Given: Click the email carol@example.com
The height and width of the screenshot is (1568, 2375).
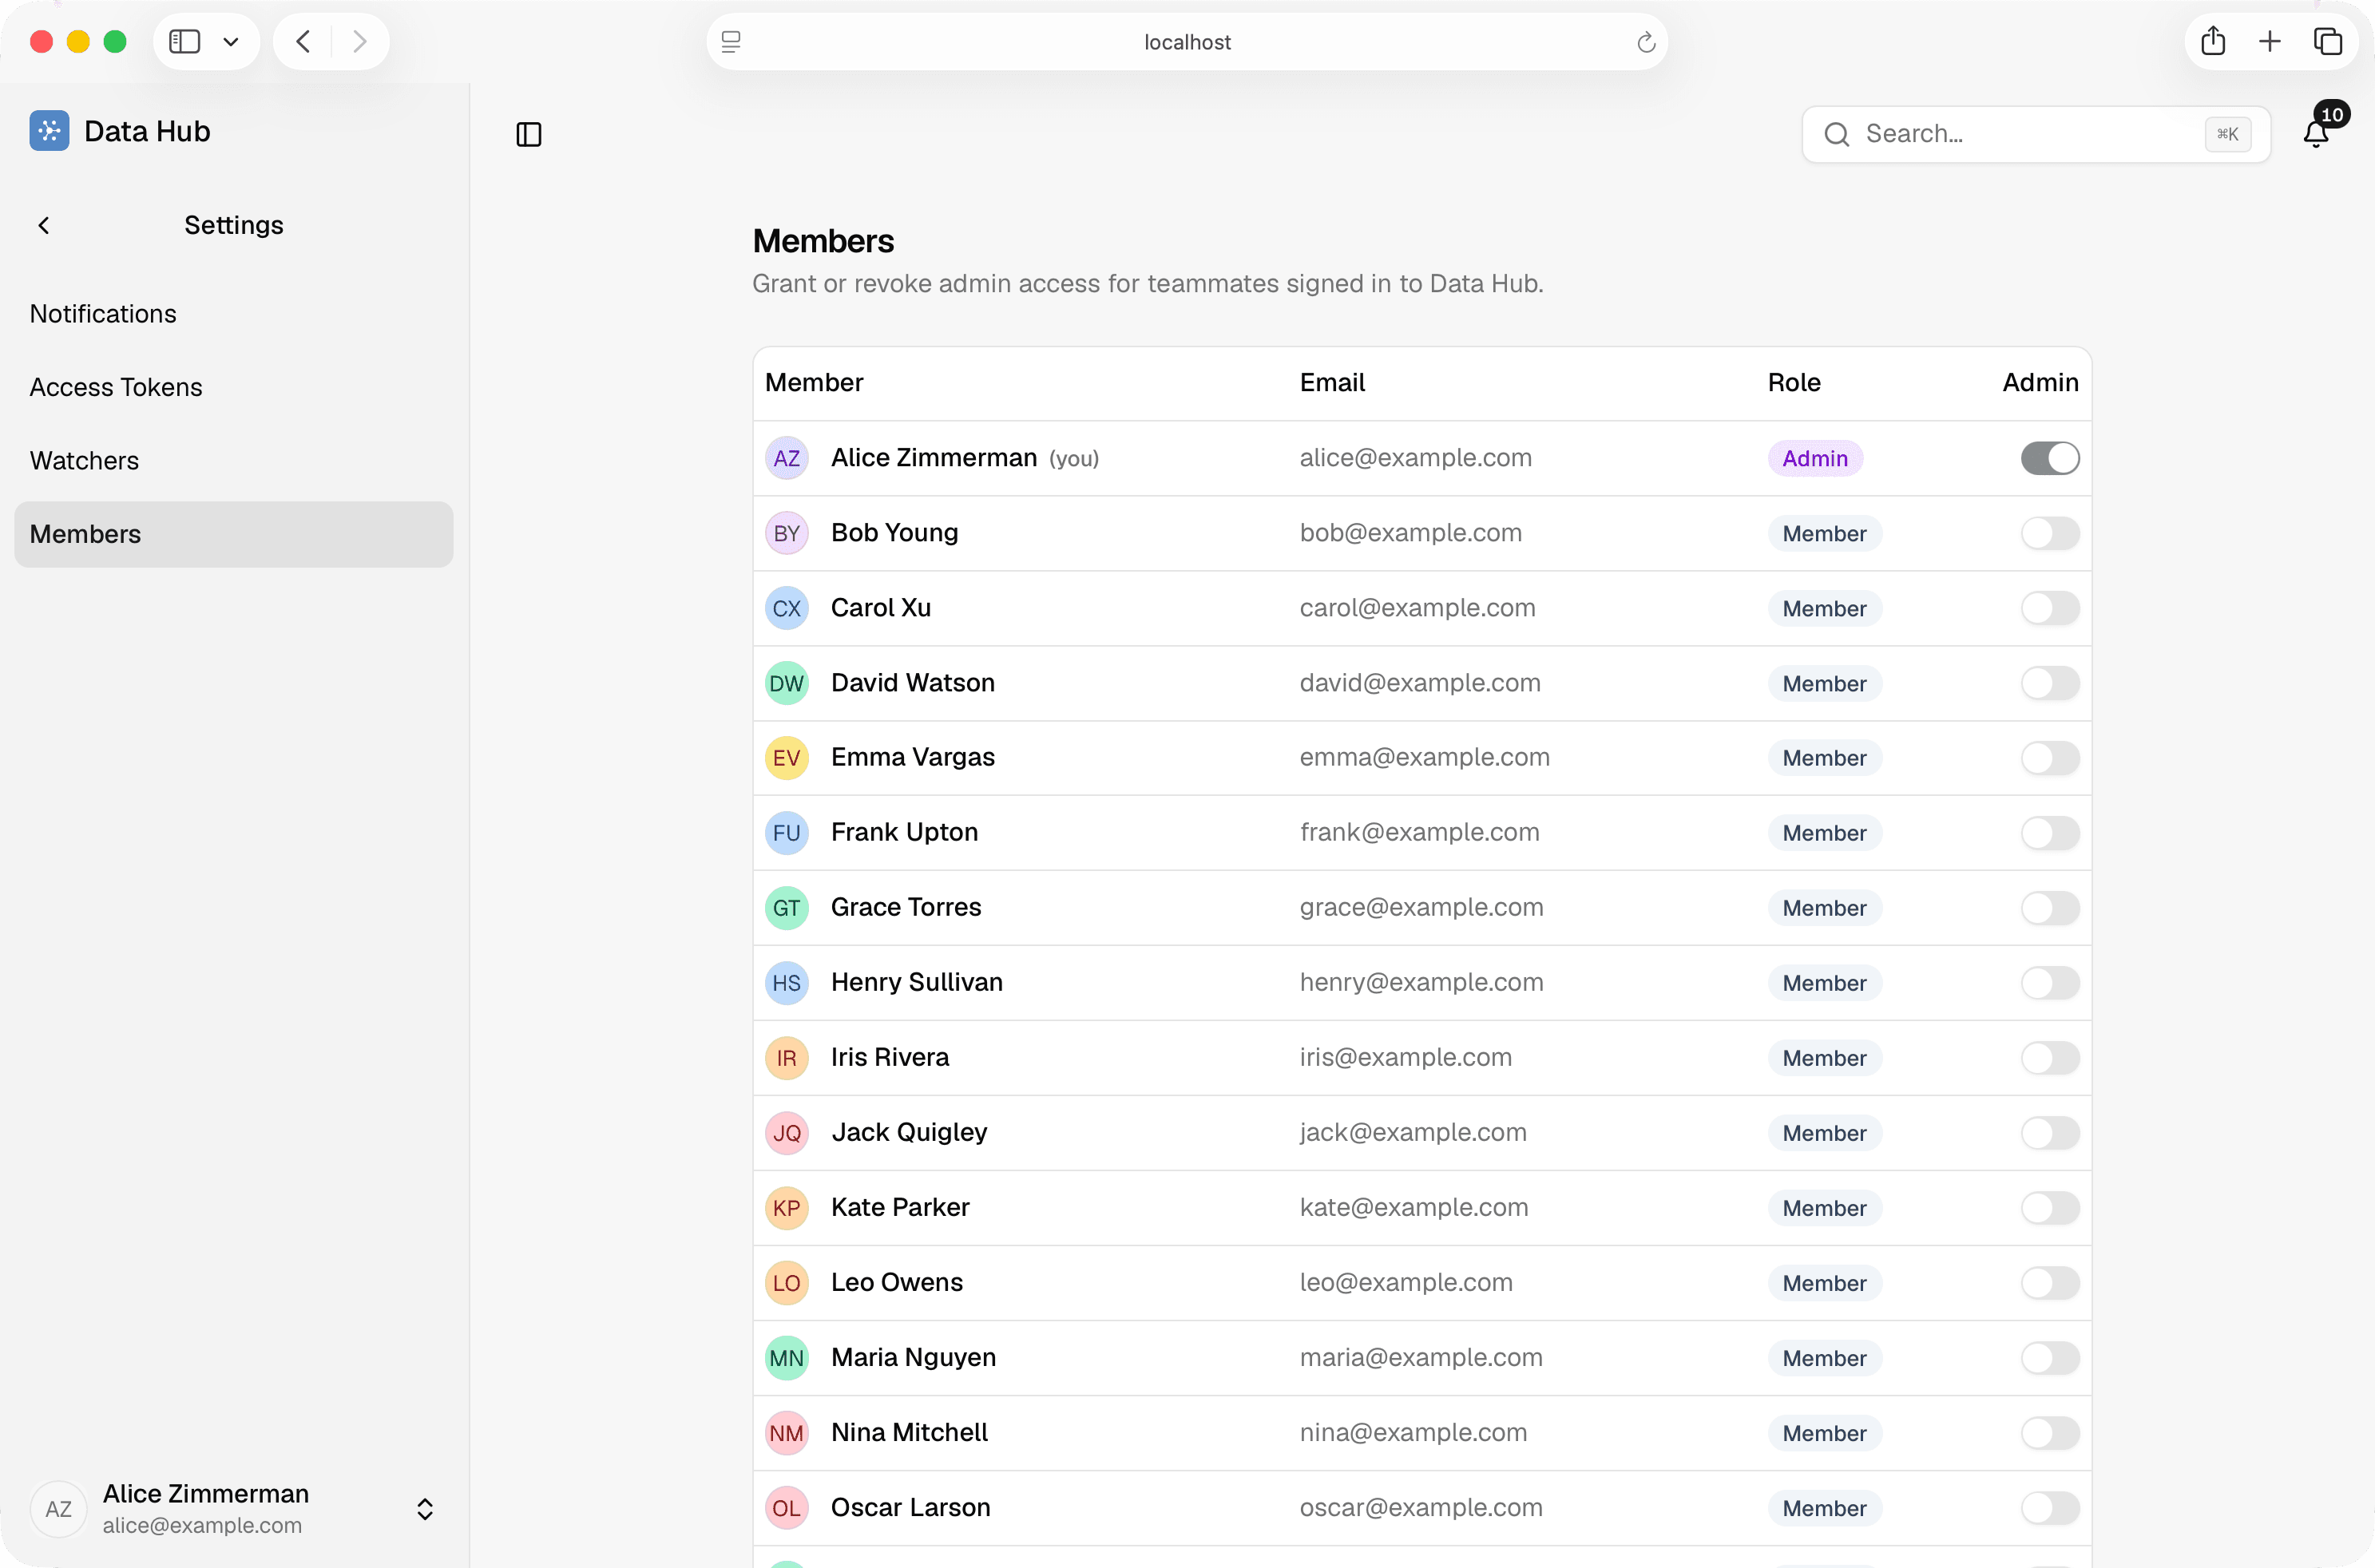Looking at the screenshot, I should (1417, 608).
